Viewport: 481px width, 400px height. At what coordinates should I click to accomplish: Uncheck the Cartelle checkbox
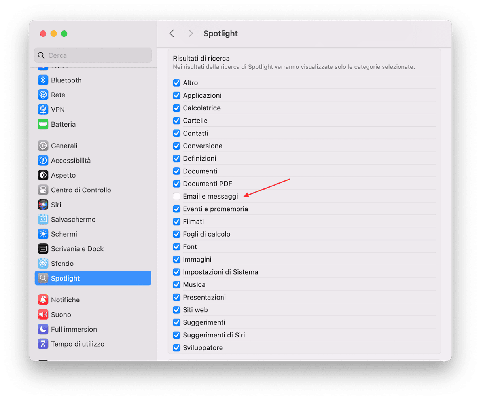pyautogui.click(x=177, y=121)
